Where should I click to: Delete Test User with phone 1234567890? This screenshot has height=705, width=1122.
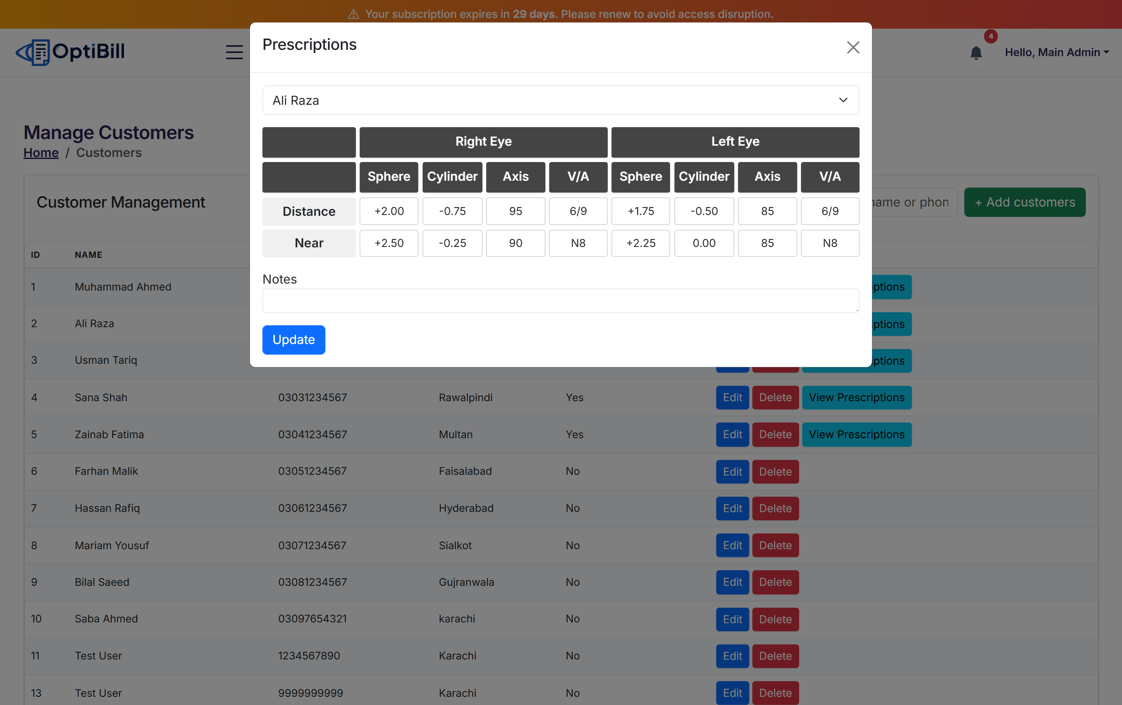775,656
